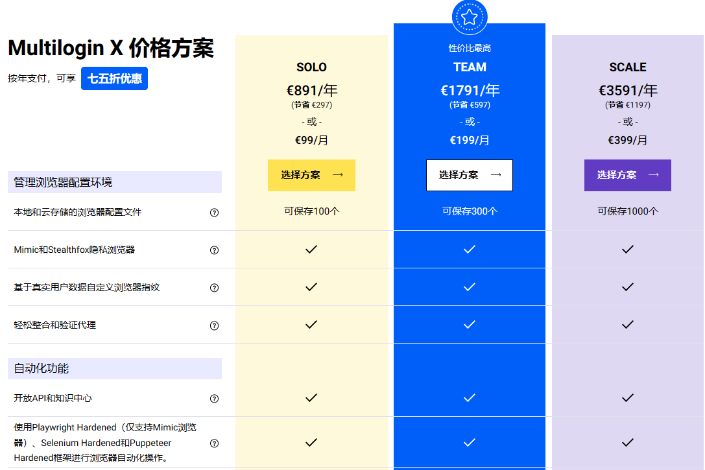This screenshot has width=705, height=470.
Task: Click TEAM checkmark in 开放API和知识中心 row
Action: pos(470,397)
